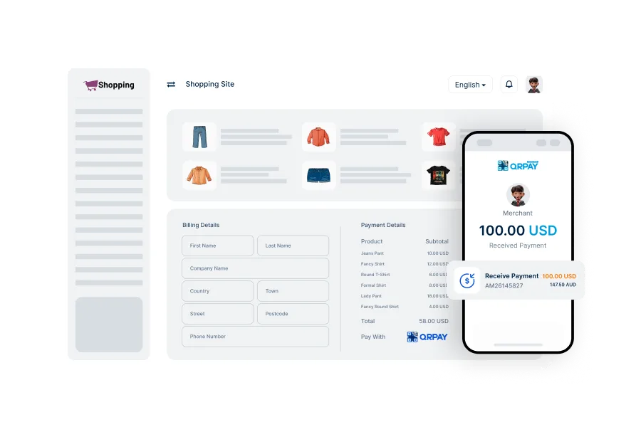Click the Phone Number field
Screen dimensions: 641x427
255,337
